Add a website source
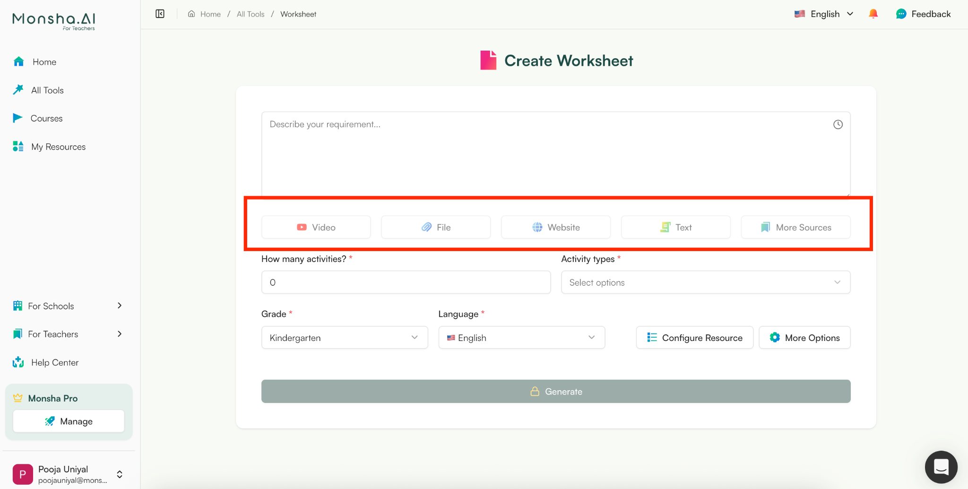Image resolution: width=968 pixels, height=489 pixels. click(555, 227)
